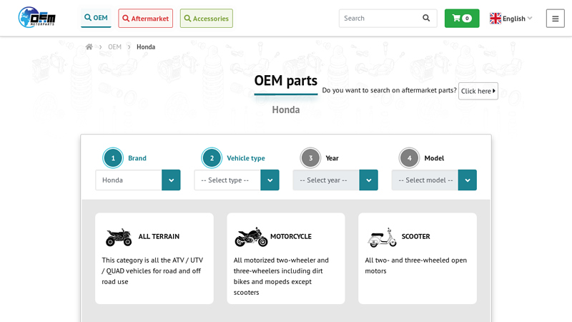
Task: Expand brand dropdown arrow button
Action: click(171, 180)
